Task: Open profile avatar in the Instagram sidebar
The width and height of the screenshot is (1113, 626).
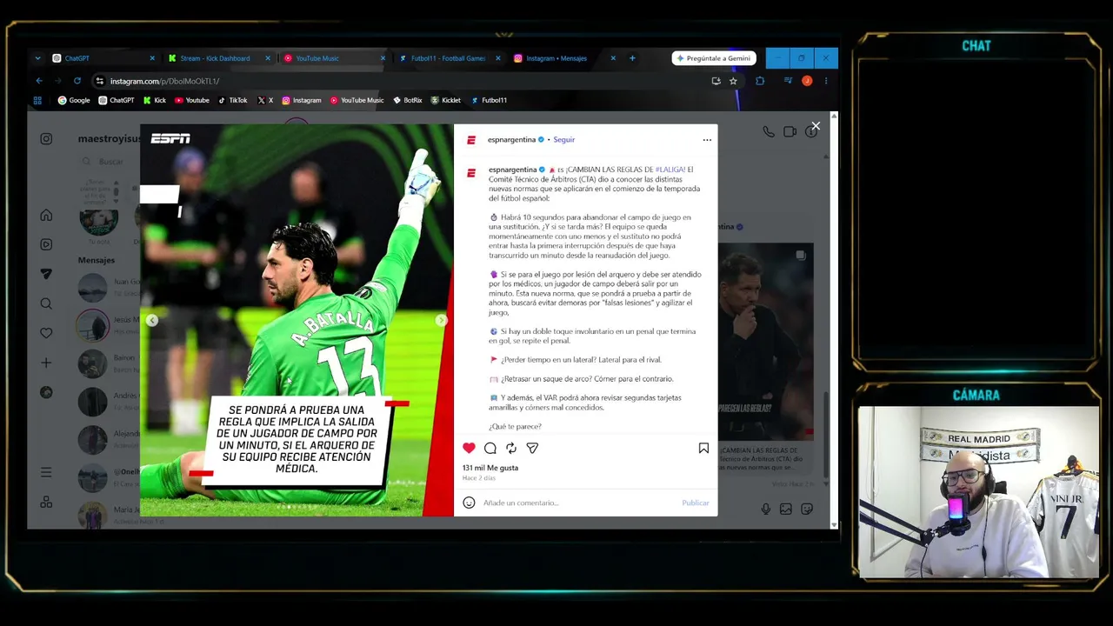Action: coord(46,392)
